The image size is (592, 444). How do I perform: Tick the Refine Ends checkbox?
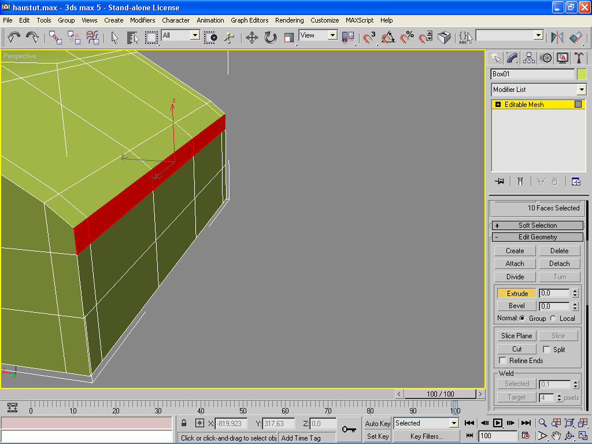[502, 361]
